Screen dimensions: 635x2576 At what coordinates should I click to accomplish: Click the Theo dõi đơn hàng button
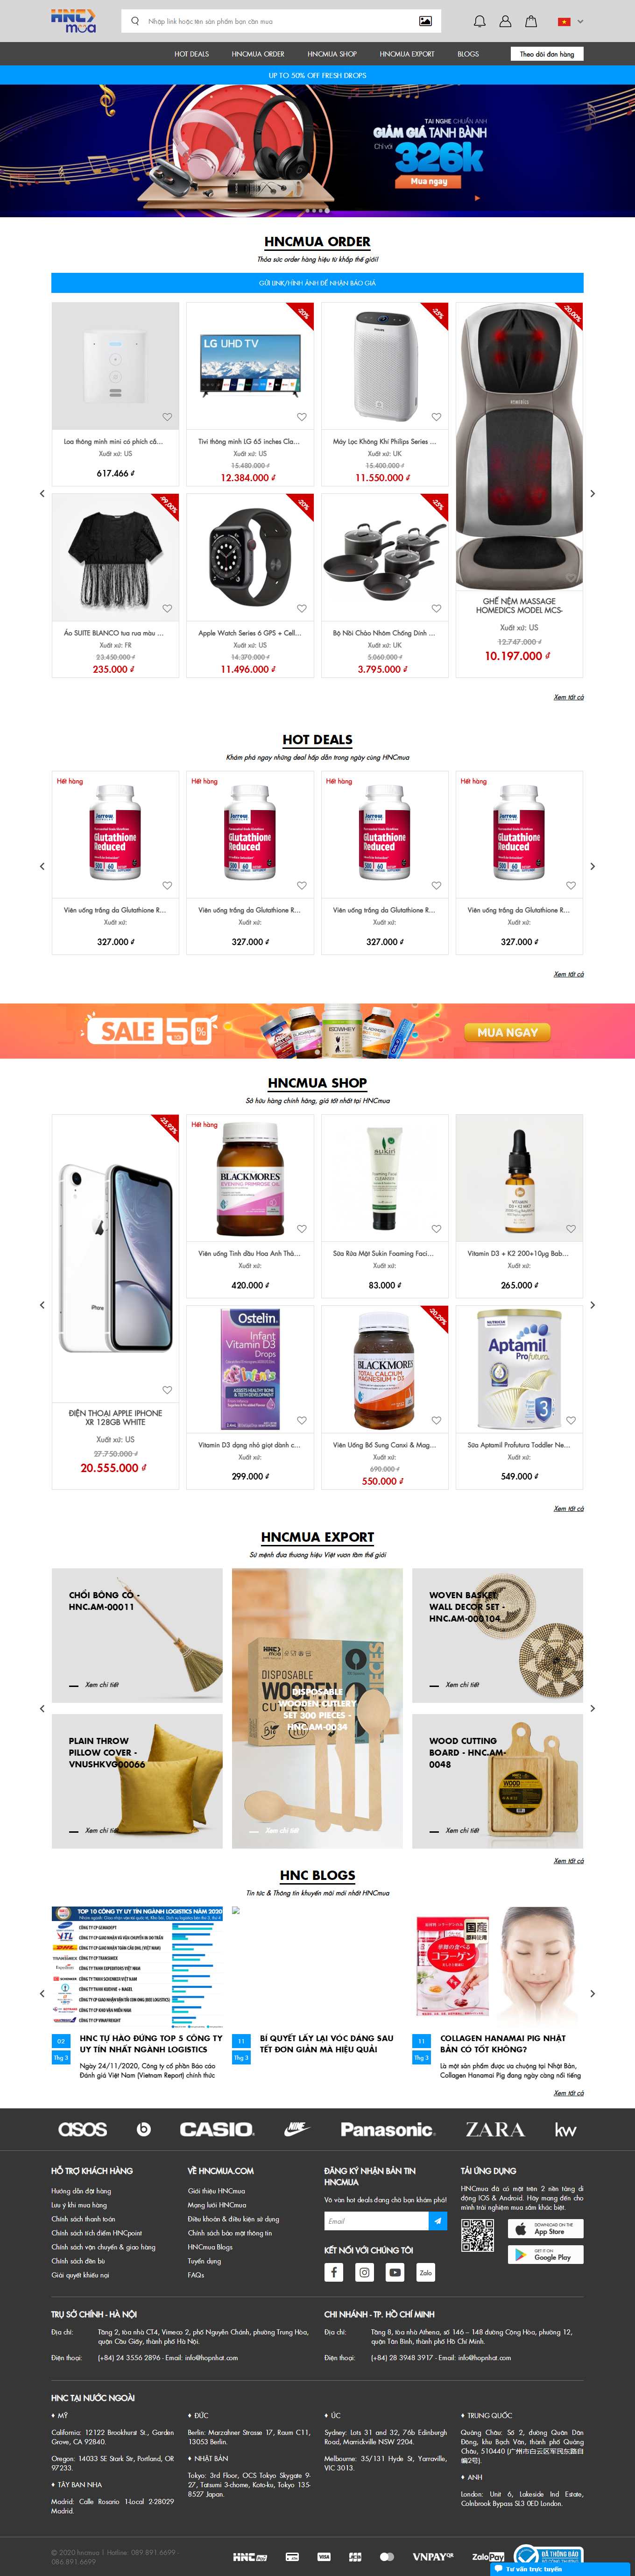547,54
